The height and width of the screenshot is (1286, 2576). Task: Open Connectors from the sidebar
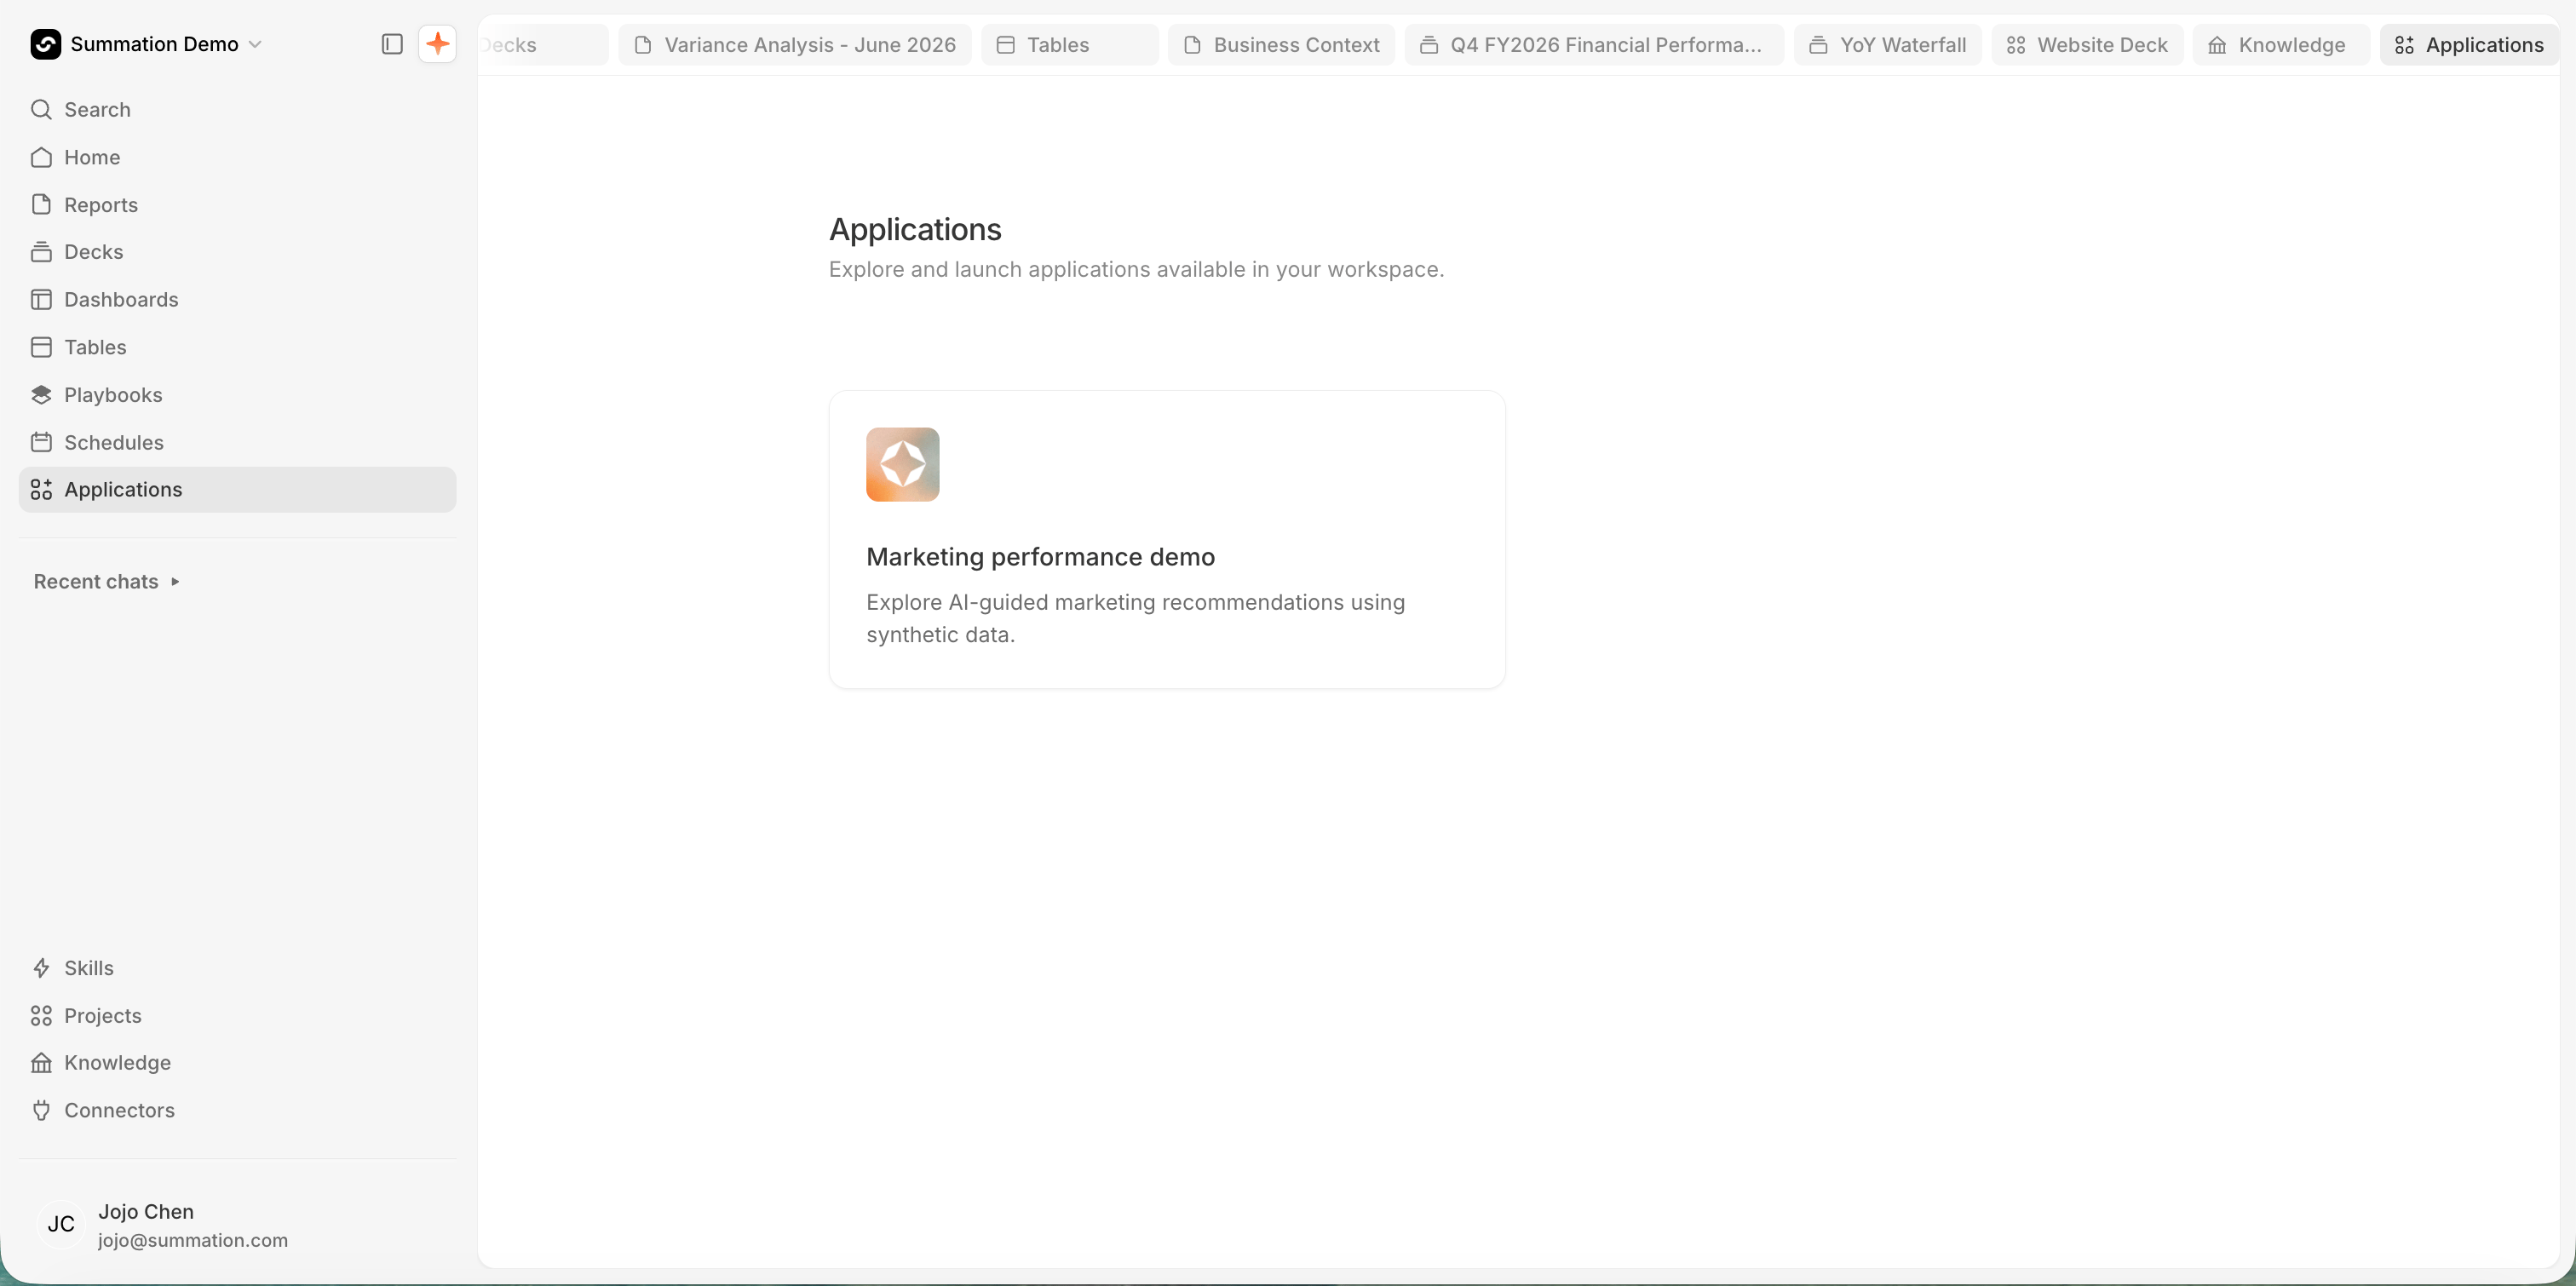pyautogui.click(x=237, y=1110)
